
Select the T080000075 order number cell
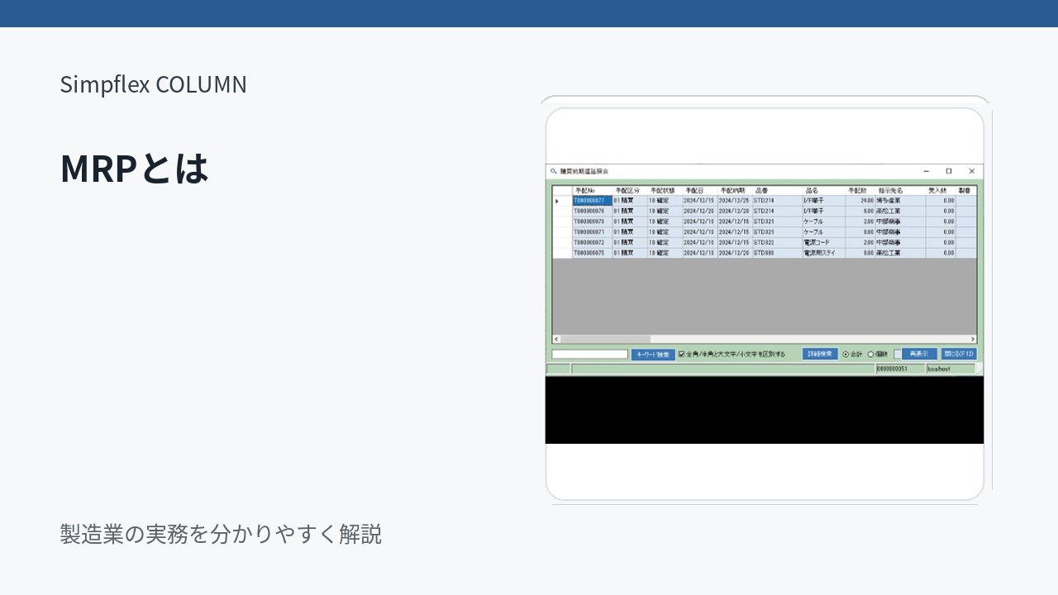tap(593, 253)
